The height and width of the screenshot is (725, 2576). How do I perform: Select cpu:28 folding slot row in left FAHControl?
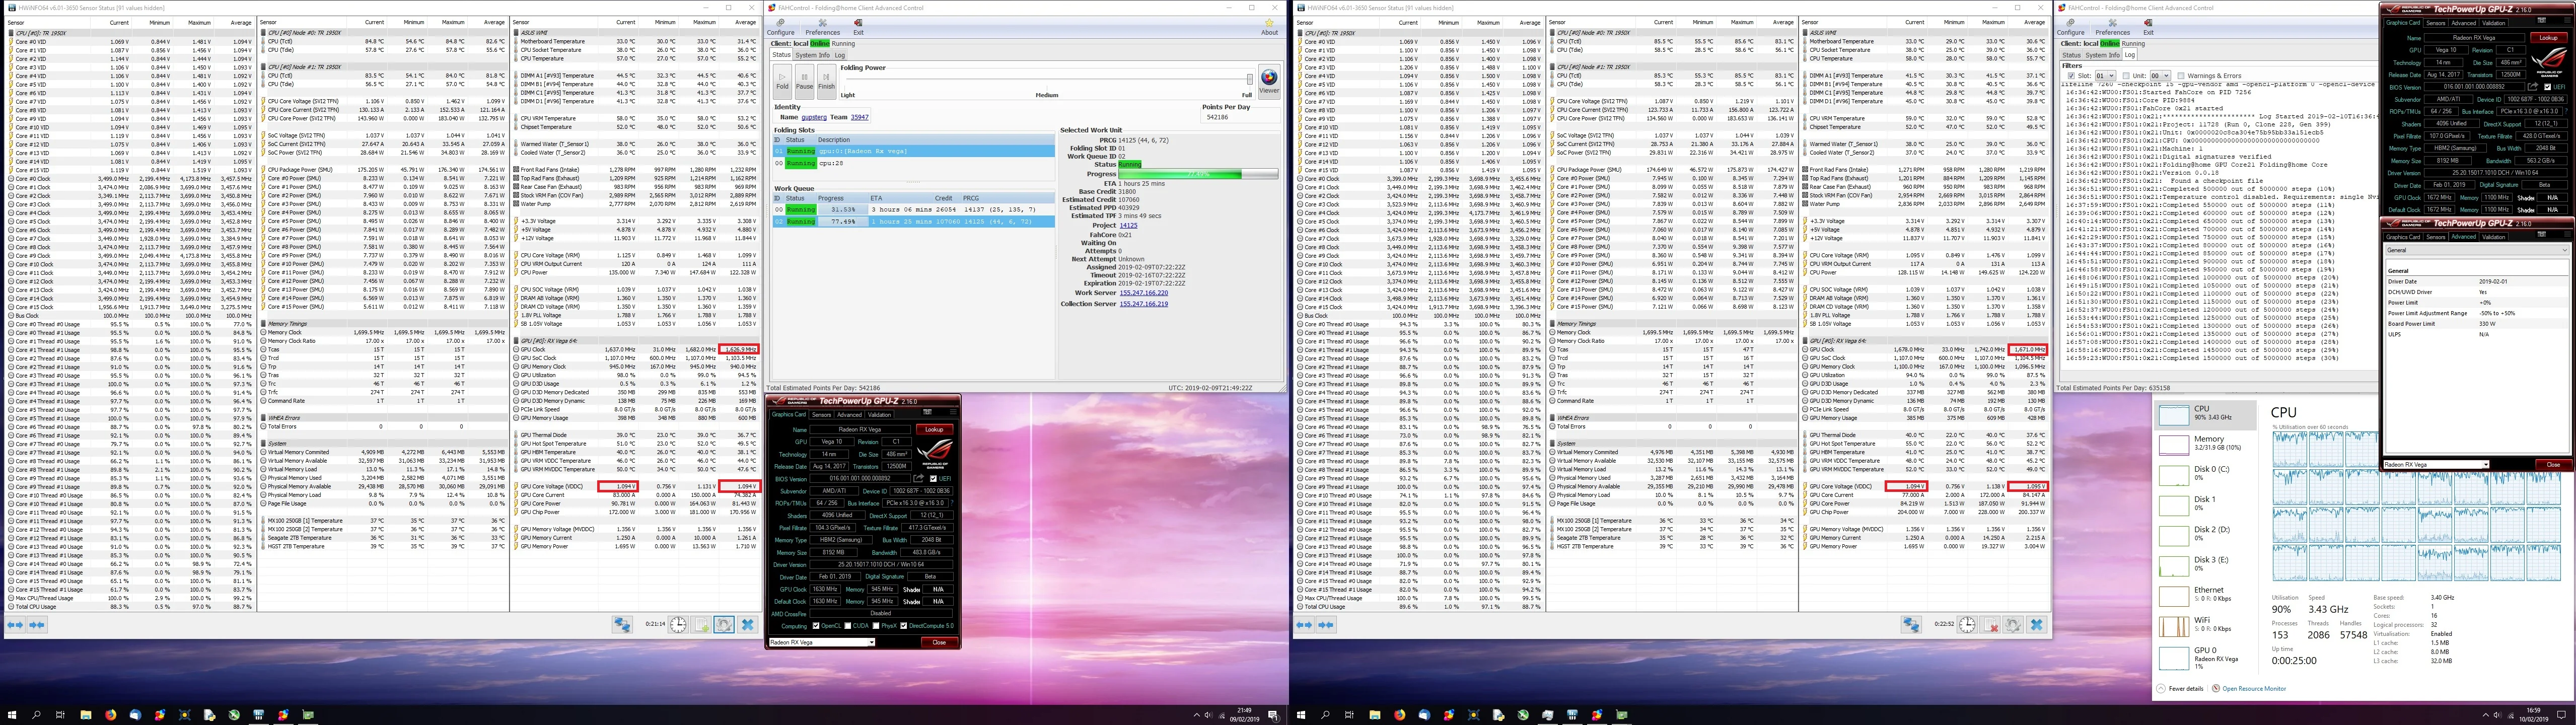(x=913, y=163)
